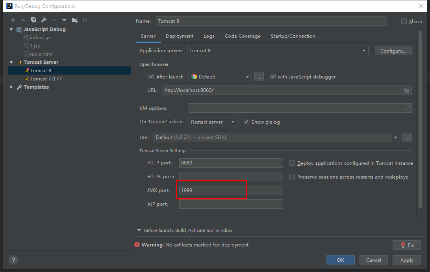Move configuration down arrow
This screenshot has height=272, width=430.
coord(64,20)
